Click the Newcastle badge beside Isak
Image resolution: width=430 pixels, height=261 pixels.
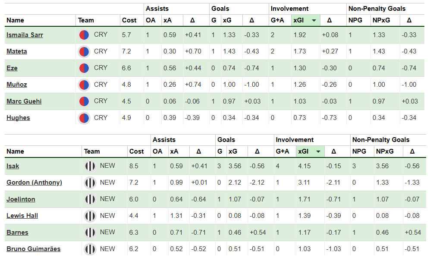pos(90,166)
